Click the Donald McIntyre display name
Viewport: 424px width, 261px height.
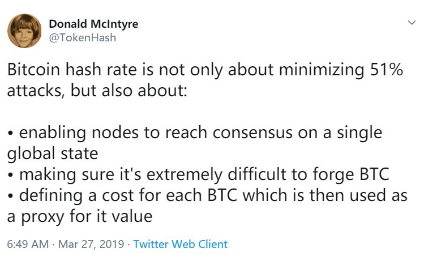[93, 24]
